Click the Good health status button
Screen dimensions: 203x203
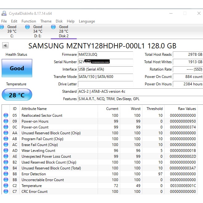coord(17,68)
